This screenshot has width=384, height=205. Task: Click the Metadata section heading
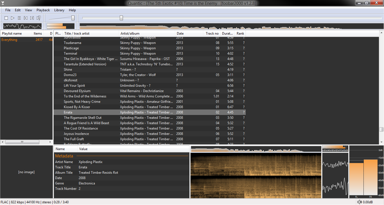[64, 156]
